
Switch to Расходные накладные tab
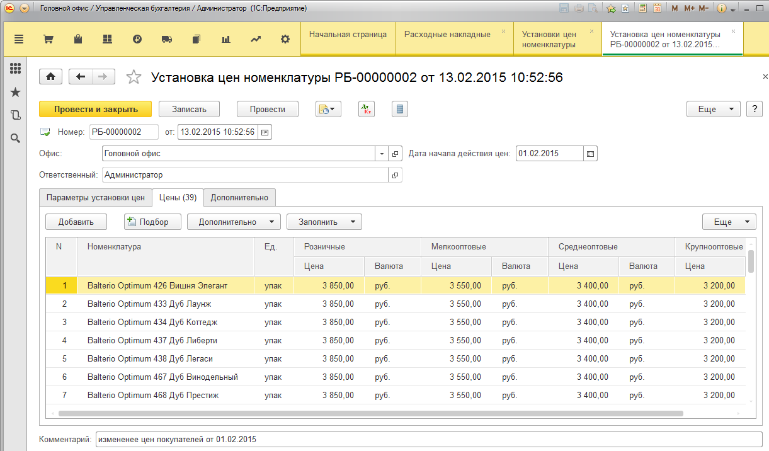pyautogui.click(x=447, y=35)
